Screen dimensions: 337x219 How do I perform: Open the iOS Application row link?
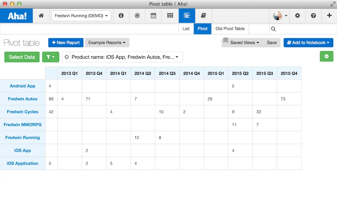(23, 163)
